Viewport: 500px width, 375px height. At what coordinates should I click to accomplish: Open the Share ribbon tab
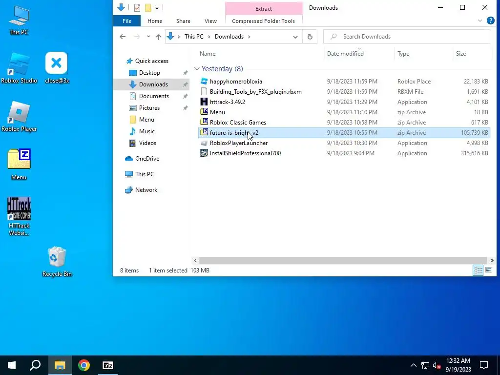click(184, 21)
